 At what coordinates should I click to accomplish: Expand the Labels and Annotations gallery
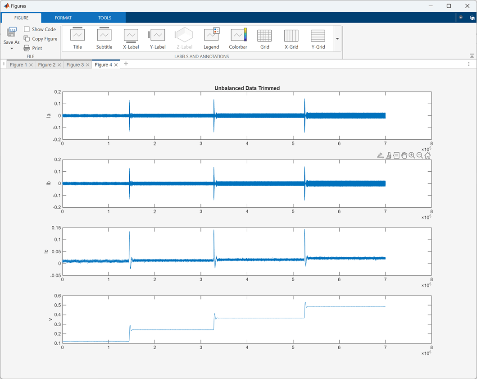click(337, 39)
